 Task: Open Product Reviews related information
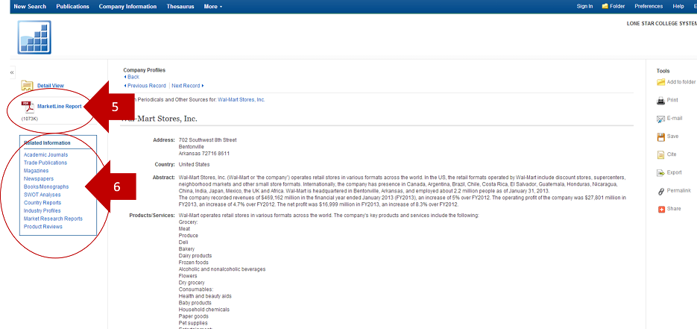(43, 227)
